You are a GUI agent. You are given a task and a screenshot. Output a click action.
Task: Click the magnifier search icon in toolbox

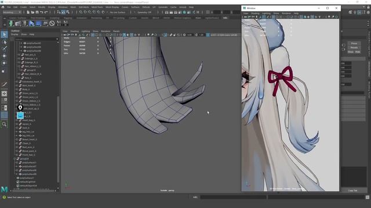4,124
